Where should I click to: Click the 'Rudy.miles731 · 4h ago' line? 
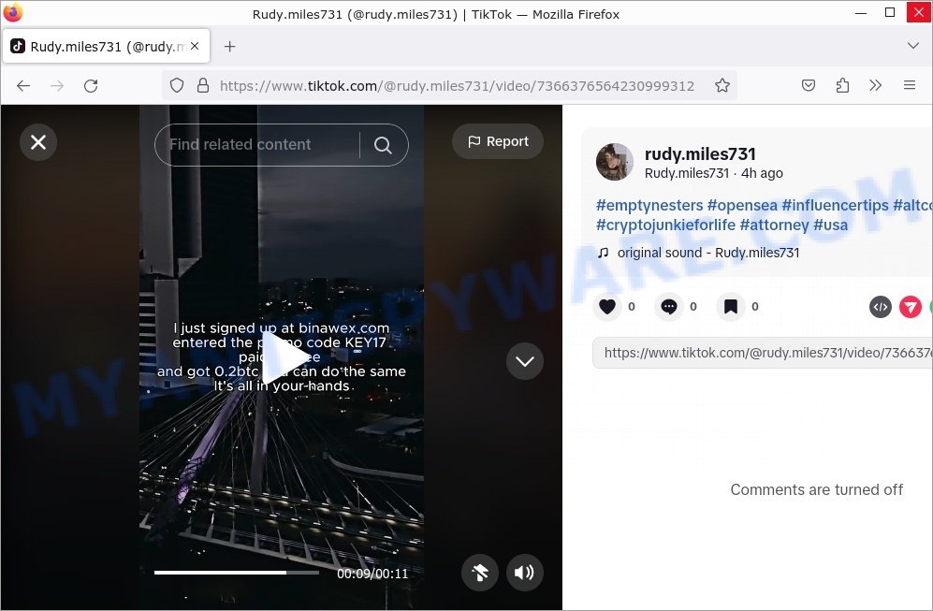[713, 173]
